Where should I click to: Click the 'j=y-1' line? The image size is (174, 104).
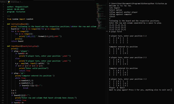(x=14, y=93)
